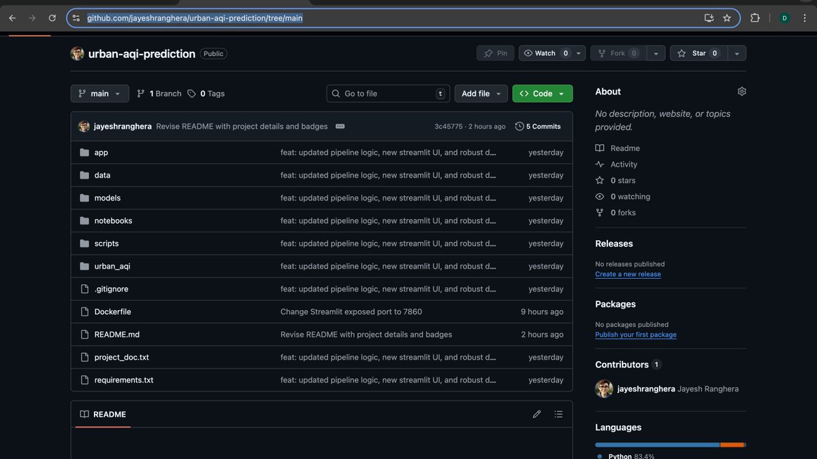Click the repository owner avatar beside urban-aqi-prediction
The image size is (817, 459).
click(78, 54)
